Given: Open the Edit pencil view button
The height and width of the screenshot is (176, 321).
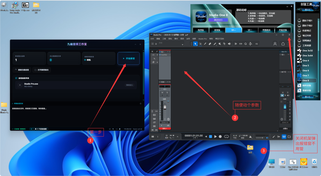Looking at the screenshot, I should pos(274,137).
